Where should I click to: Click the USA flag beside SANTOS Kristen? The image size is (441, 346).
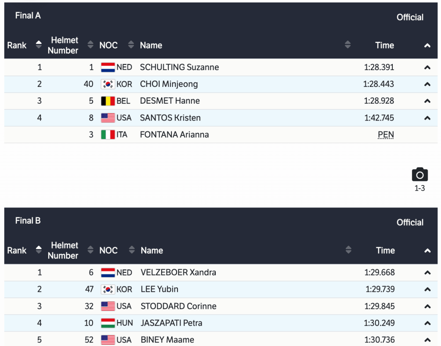[108, 118]
